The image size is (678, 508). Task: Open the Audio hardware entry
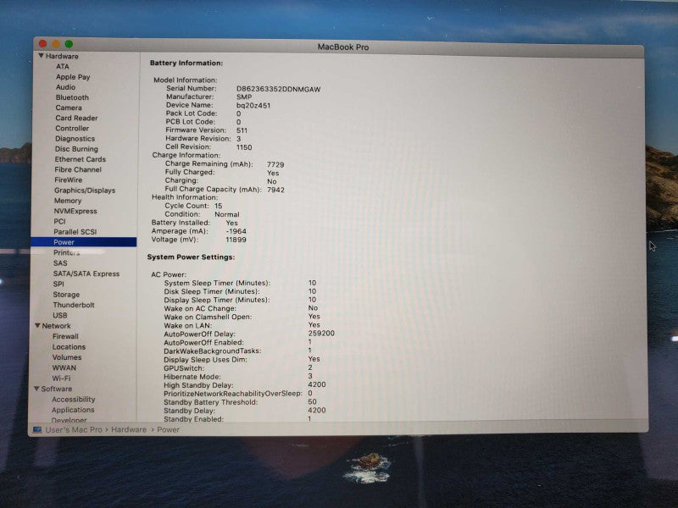65,87
